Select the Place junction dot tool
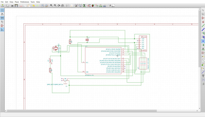This screenshot has width=205, height=117. point(203,45)
